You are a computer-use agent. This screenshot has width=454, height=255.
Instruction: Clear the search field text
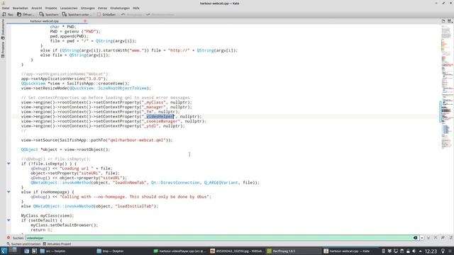(416, 238)
